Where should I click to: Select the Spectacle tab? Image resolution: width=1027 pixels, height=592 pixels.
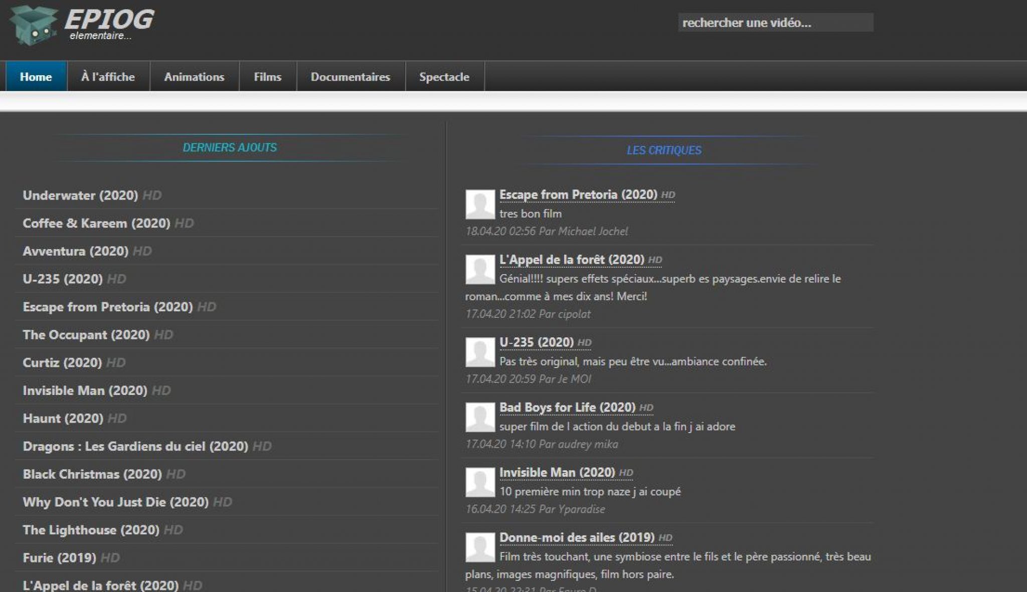(444, 77)
